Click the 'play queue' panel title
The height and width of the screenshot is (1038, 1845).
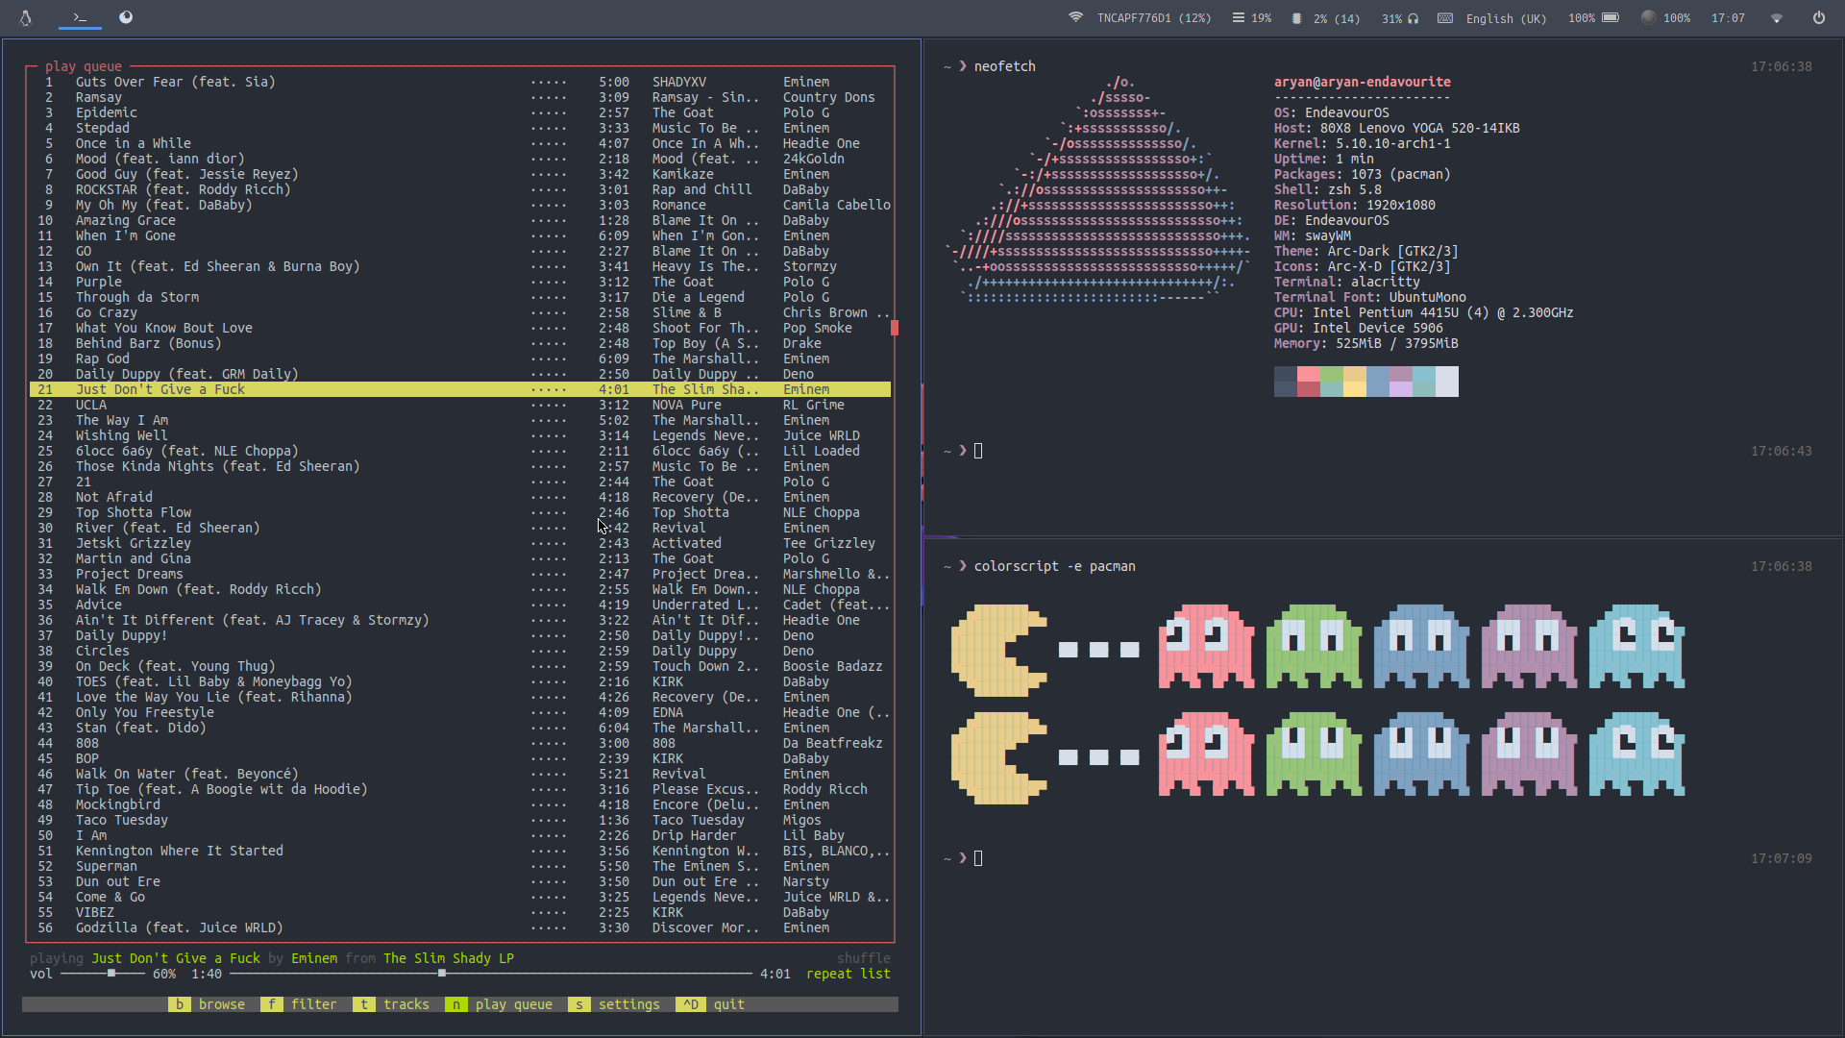84,66
